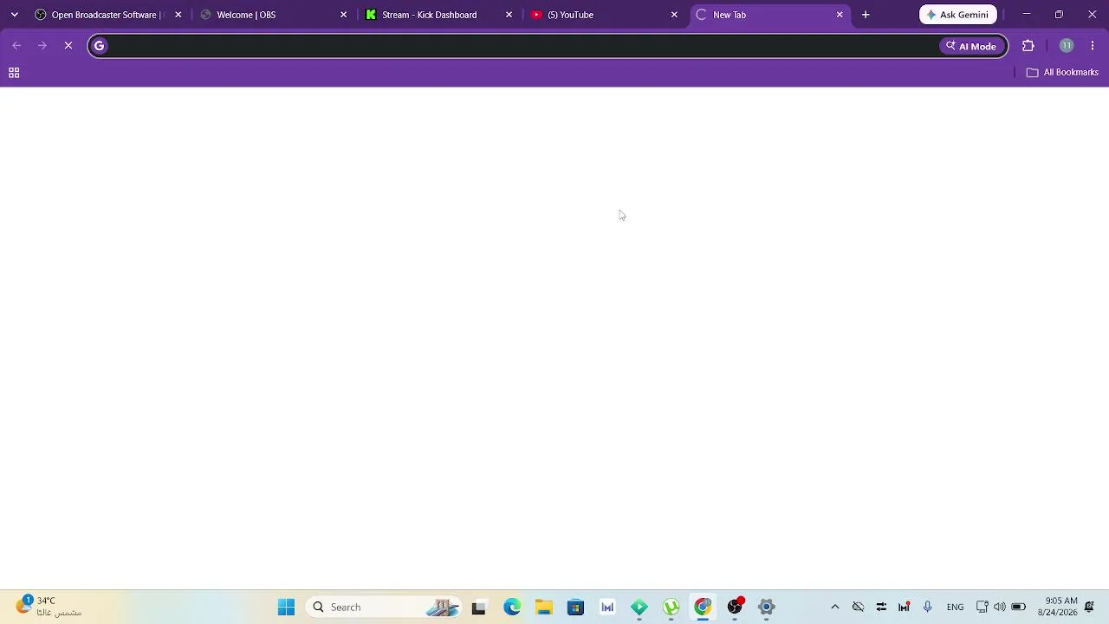Open File Explorer from taskbar

pyautogui.click(x=544, y=607)
